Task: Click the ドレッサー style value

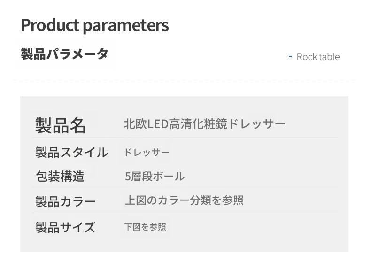Action: 147,153
